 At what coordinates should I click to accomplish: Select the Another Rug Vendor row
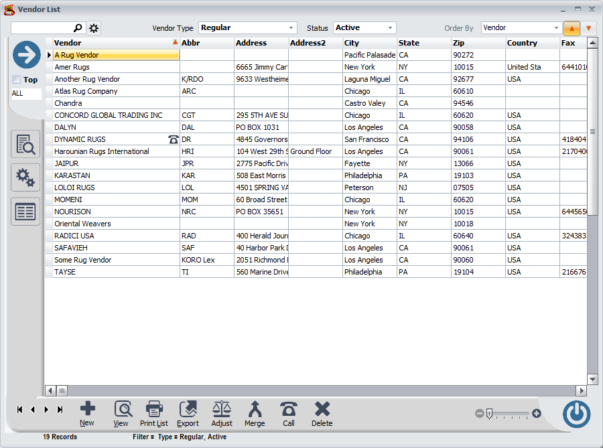[x=116, y=79]
